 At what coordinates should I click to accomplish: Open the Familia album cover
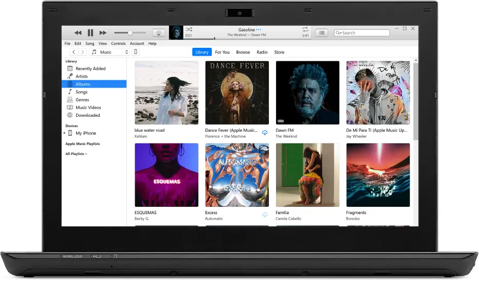[308, 175]
